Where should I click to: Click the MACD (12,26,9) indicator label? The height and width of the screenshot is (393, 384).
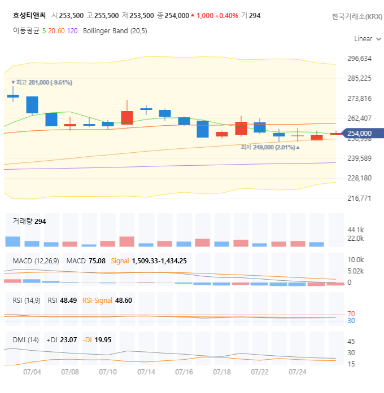coord(36,261)
